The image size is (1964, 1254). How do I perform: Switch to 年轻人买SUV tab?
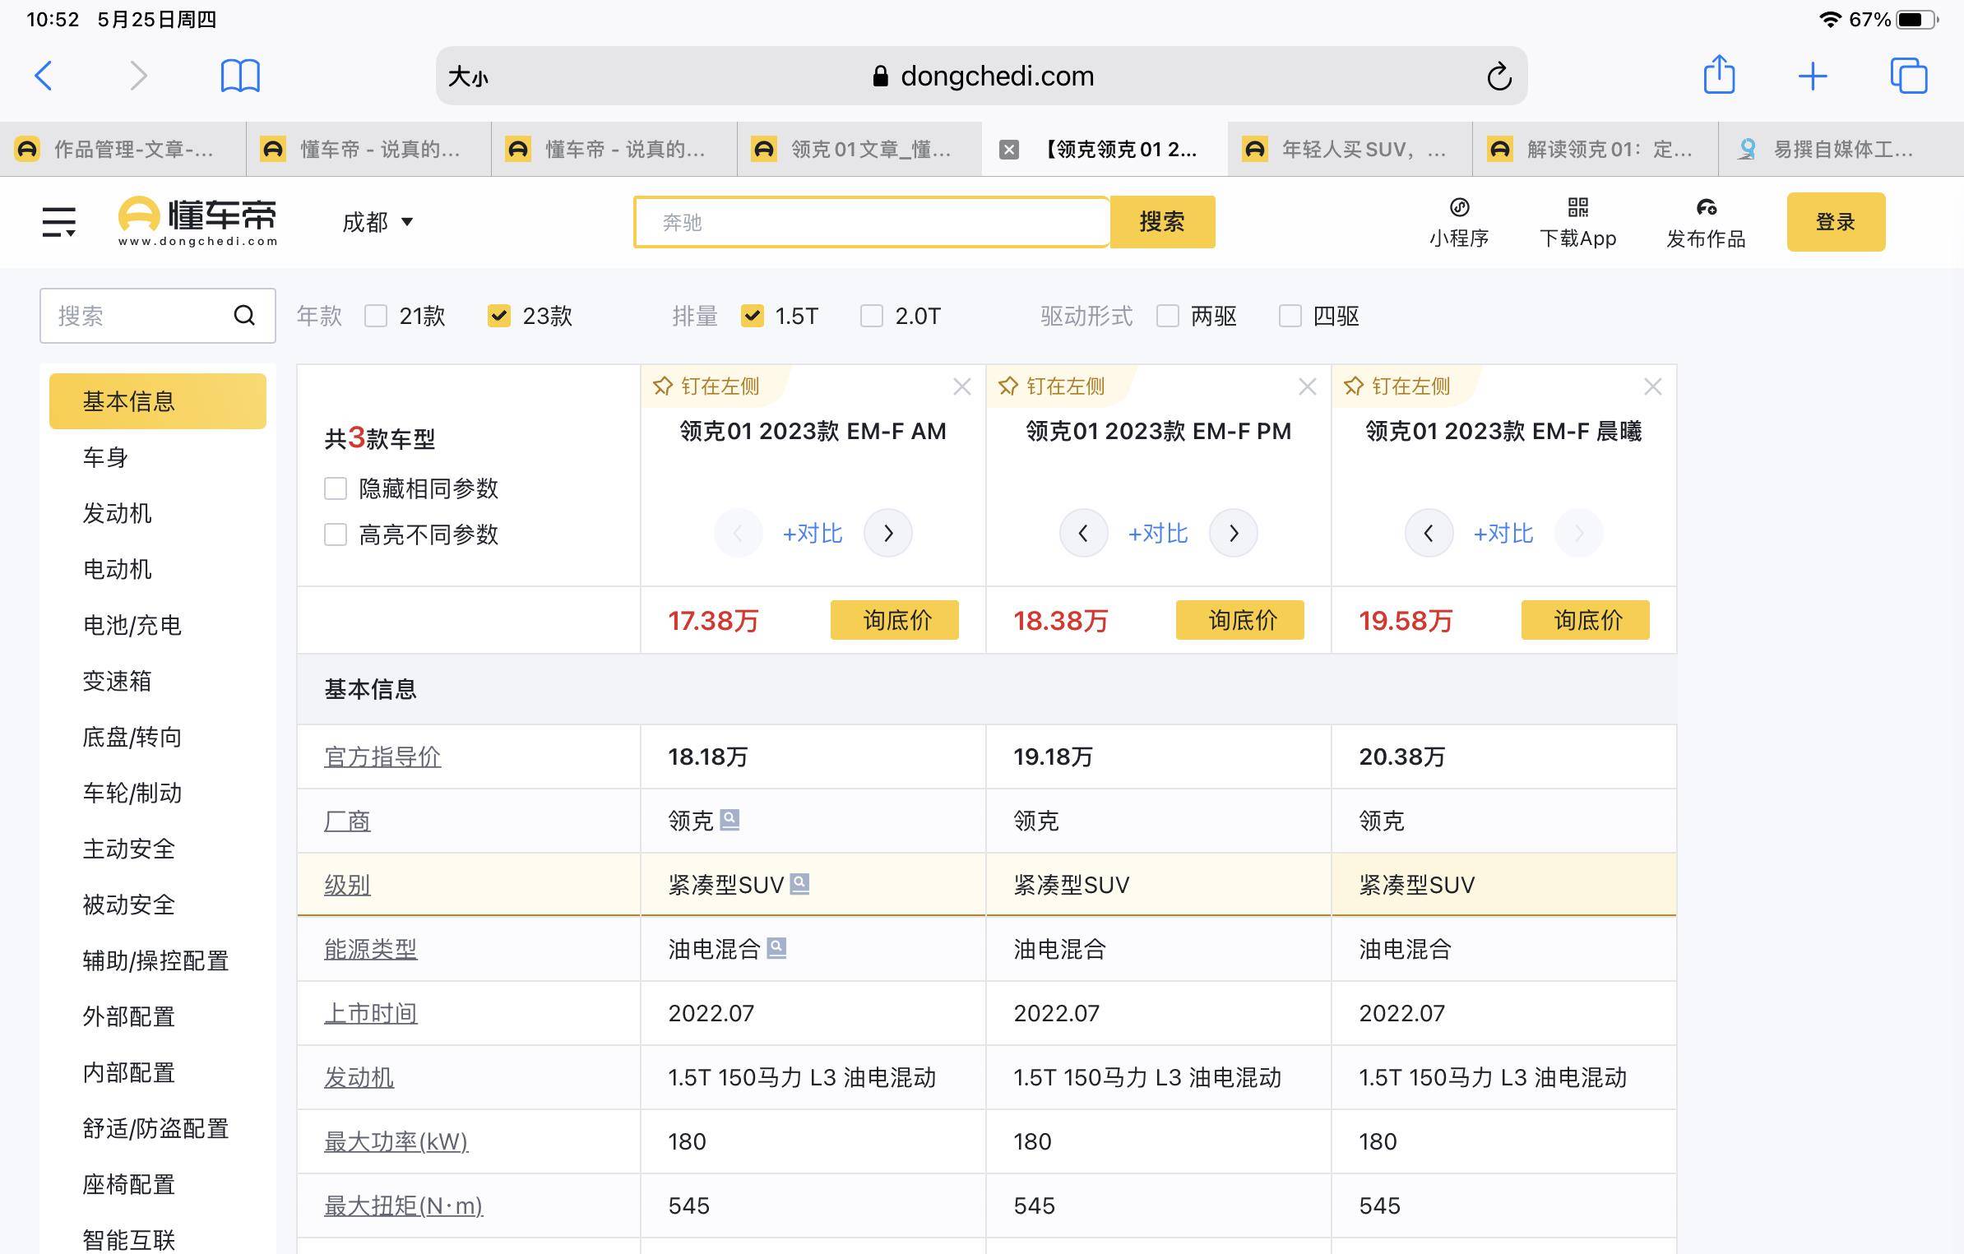click(1350, 149)
